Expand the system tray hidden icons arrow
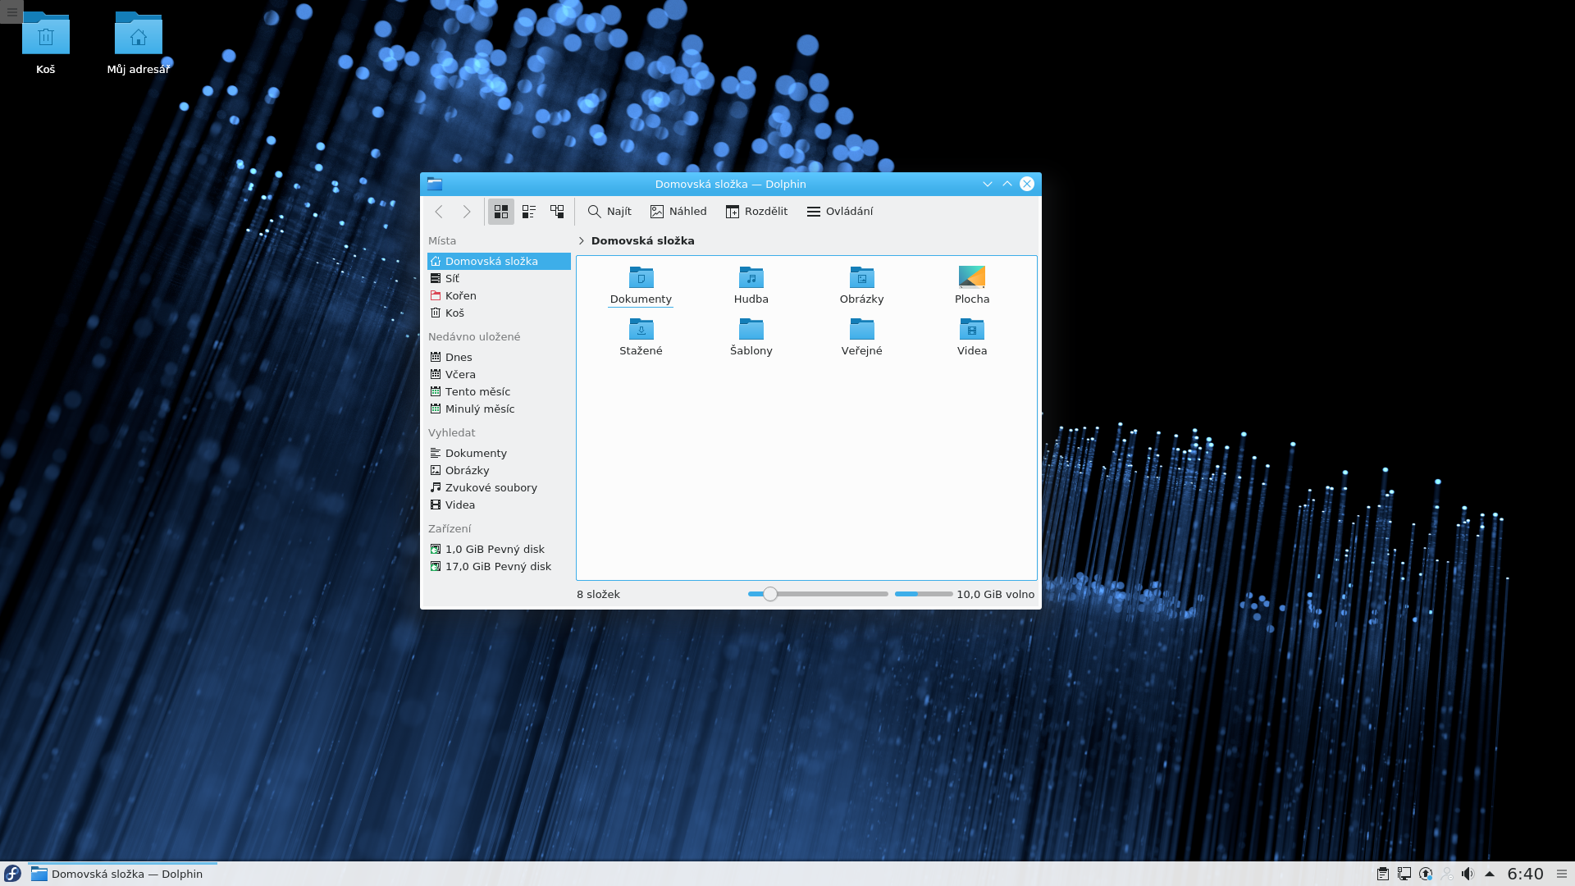 click(x=1490, y=874)
